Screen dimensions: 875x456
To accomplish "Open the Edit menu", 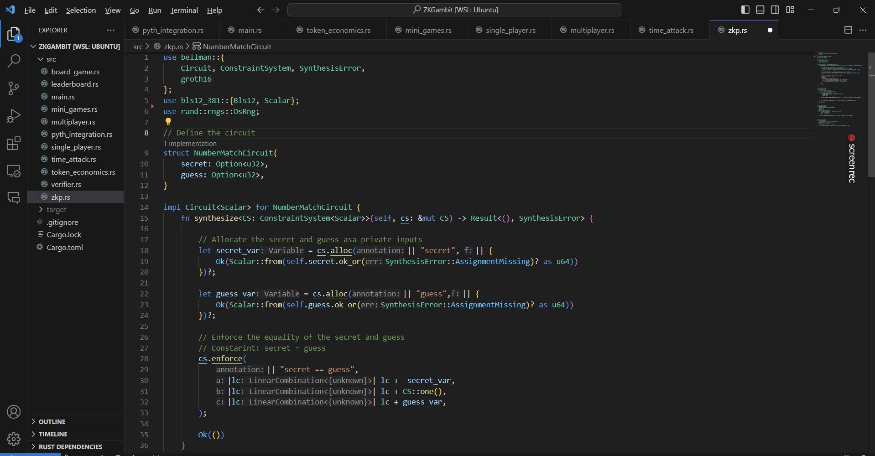I will 51,10.
